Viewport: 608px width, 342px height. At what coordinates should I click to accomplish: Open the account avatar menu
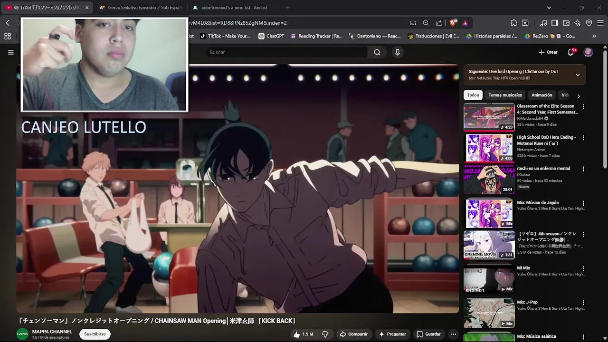pos(588,52)
